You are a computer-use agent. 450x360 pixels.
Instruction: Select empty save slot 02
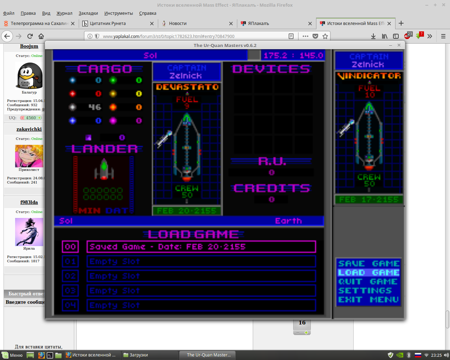click(x=201, y=276)
